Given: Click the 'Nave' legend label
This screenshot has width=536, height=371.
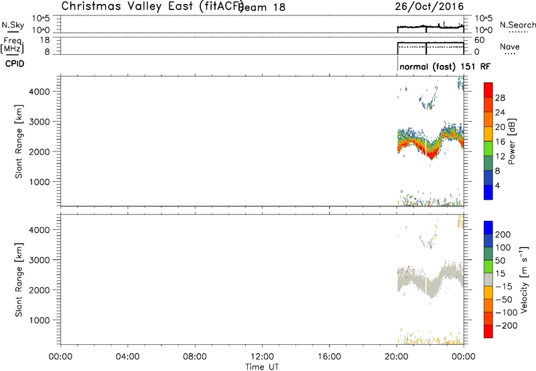Looking at the screenshot, I should 510,47.
